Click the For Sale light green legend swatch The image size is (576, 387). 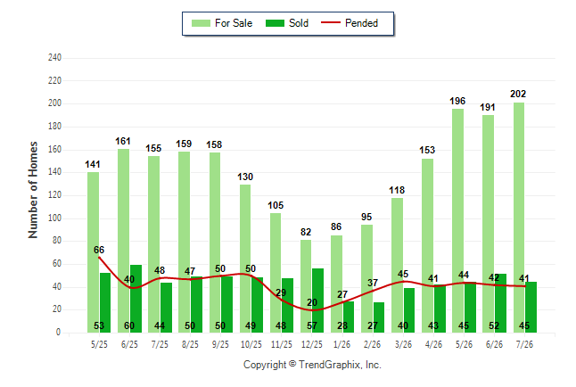(201, 23)
